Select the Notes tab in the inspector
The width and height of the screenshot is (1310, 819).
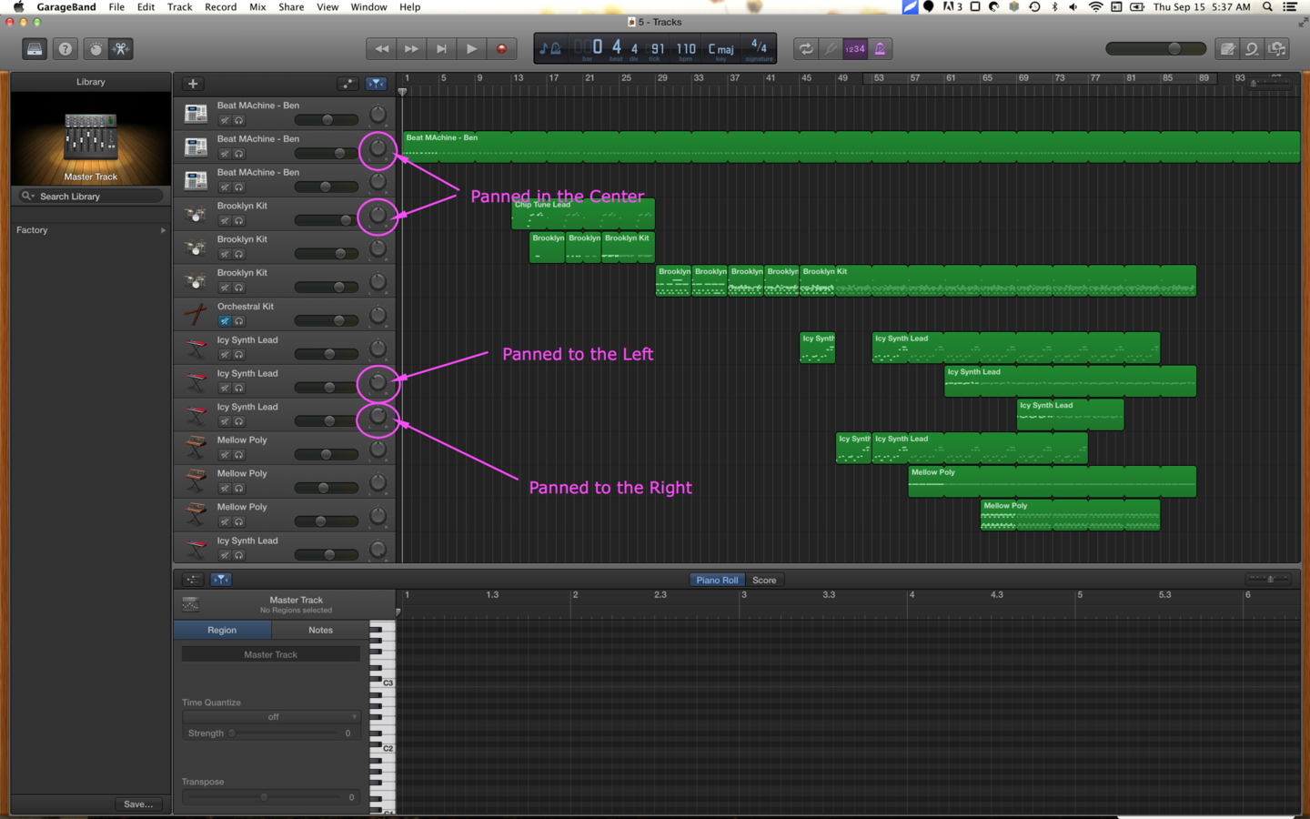point(320,630)
